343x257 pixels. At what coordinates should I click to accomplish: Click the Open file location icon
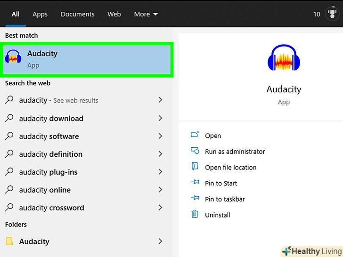click(195, 167)
